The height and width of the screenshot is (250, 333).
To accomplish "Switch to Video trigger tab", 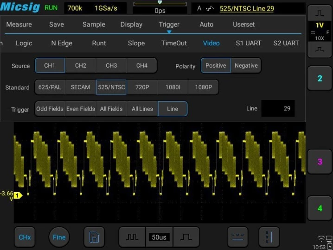I will [x=211, y=43].
